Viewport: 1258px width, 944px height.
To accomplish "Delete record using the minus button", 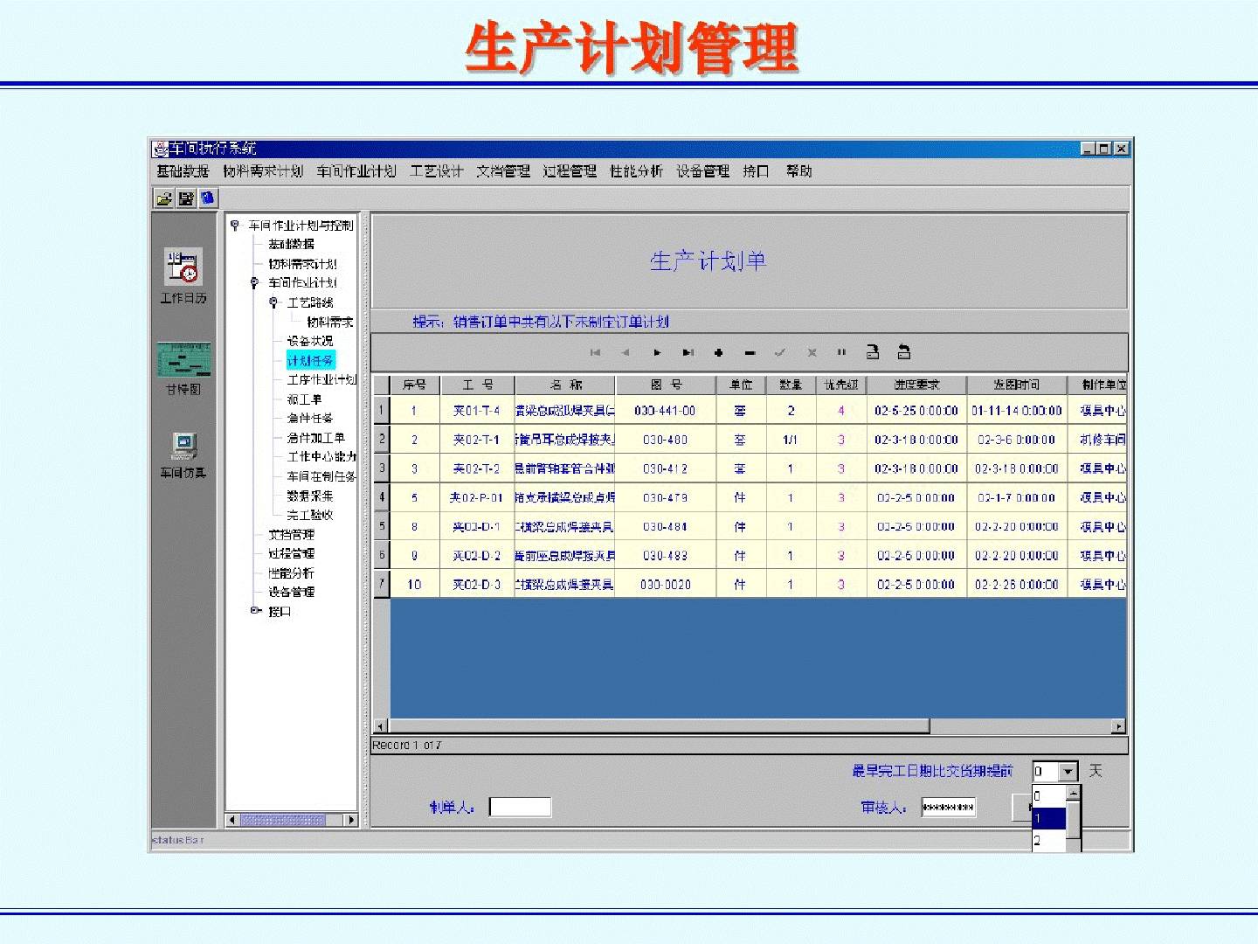I will pos(750,353).
